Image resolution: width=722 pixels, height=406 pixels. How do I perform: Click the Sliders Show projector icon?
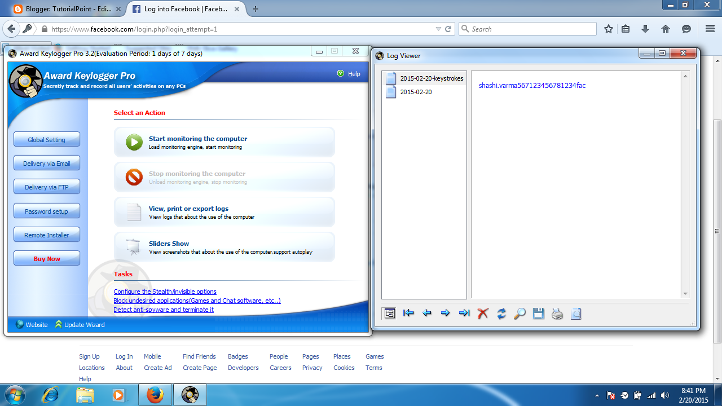point(134,247)
